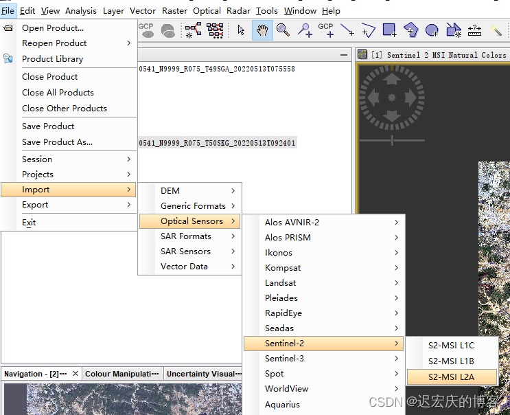Pick the Draw Polyline tool
This screenshot has width=510, height=415.
pyautogui.click(x=369, y=31)
